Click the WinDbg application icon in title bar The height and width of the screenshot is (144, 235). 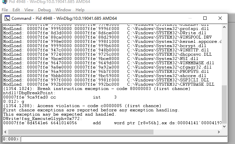tap(5, 2)
